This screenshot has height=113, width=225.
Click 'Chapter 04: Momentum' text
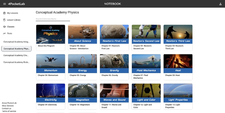coord(48,75)
